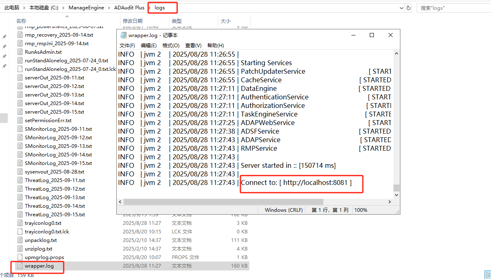Sort files by the 大小 column header

[x=225, y=21]
